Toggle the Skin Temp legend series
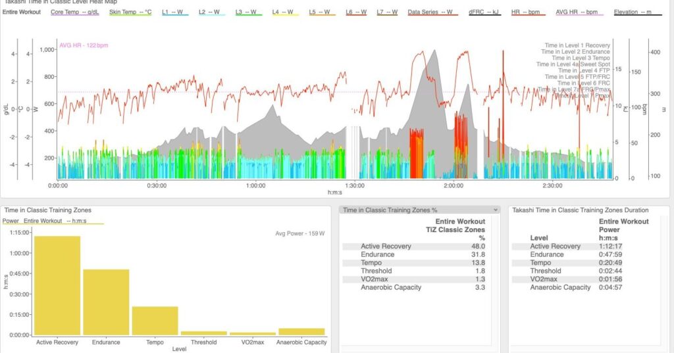 (x=132, y=12)
